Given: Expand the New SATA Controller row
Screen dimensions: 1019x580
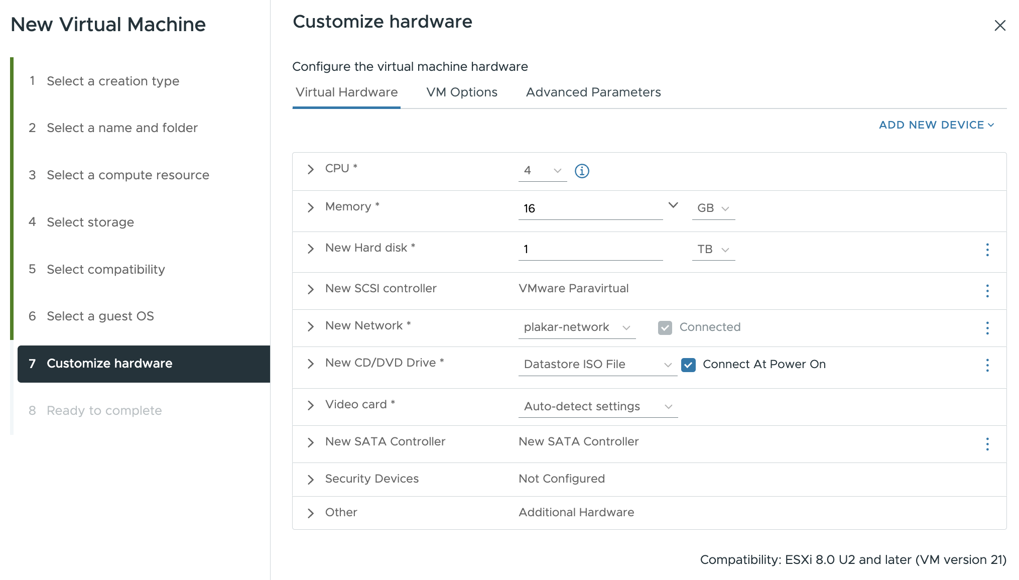Looking at the screenshot, I should pyautogui.click(x=311, y=442).
